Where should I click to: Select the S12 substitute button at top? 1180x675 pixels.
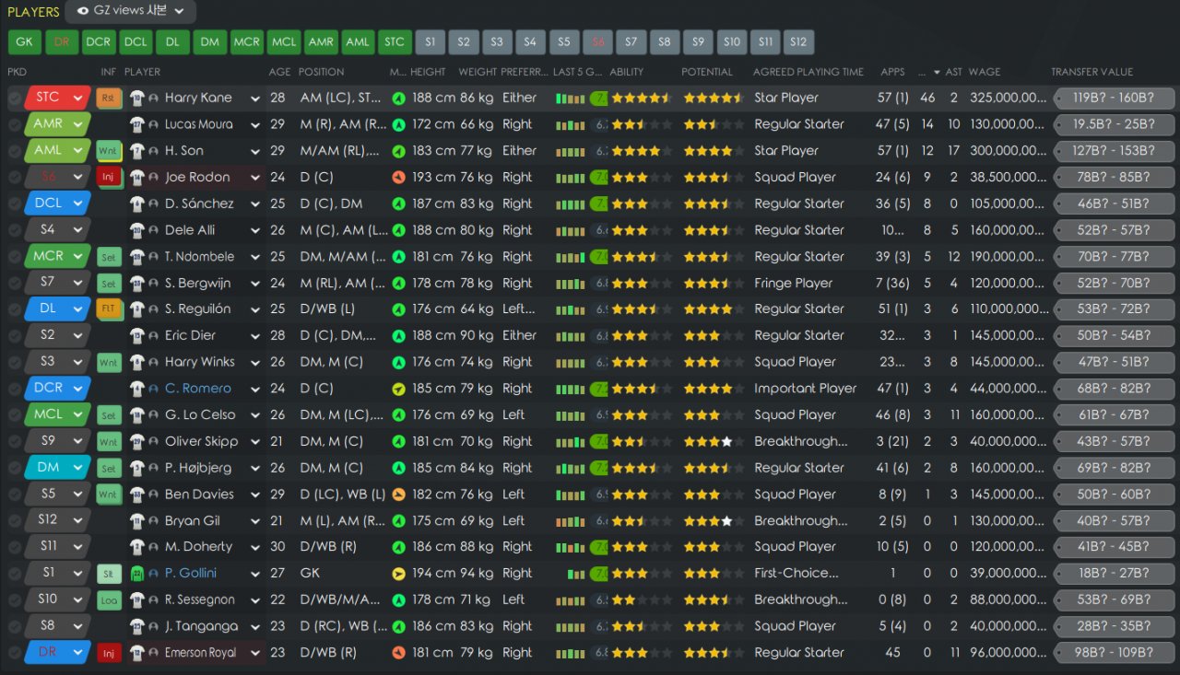798,41
